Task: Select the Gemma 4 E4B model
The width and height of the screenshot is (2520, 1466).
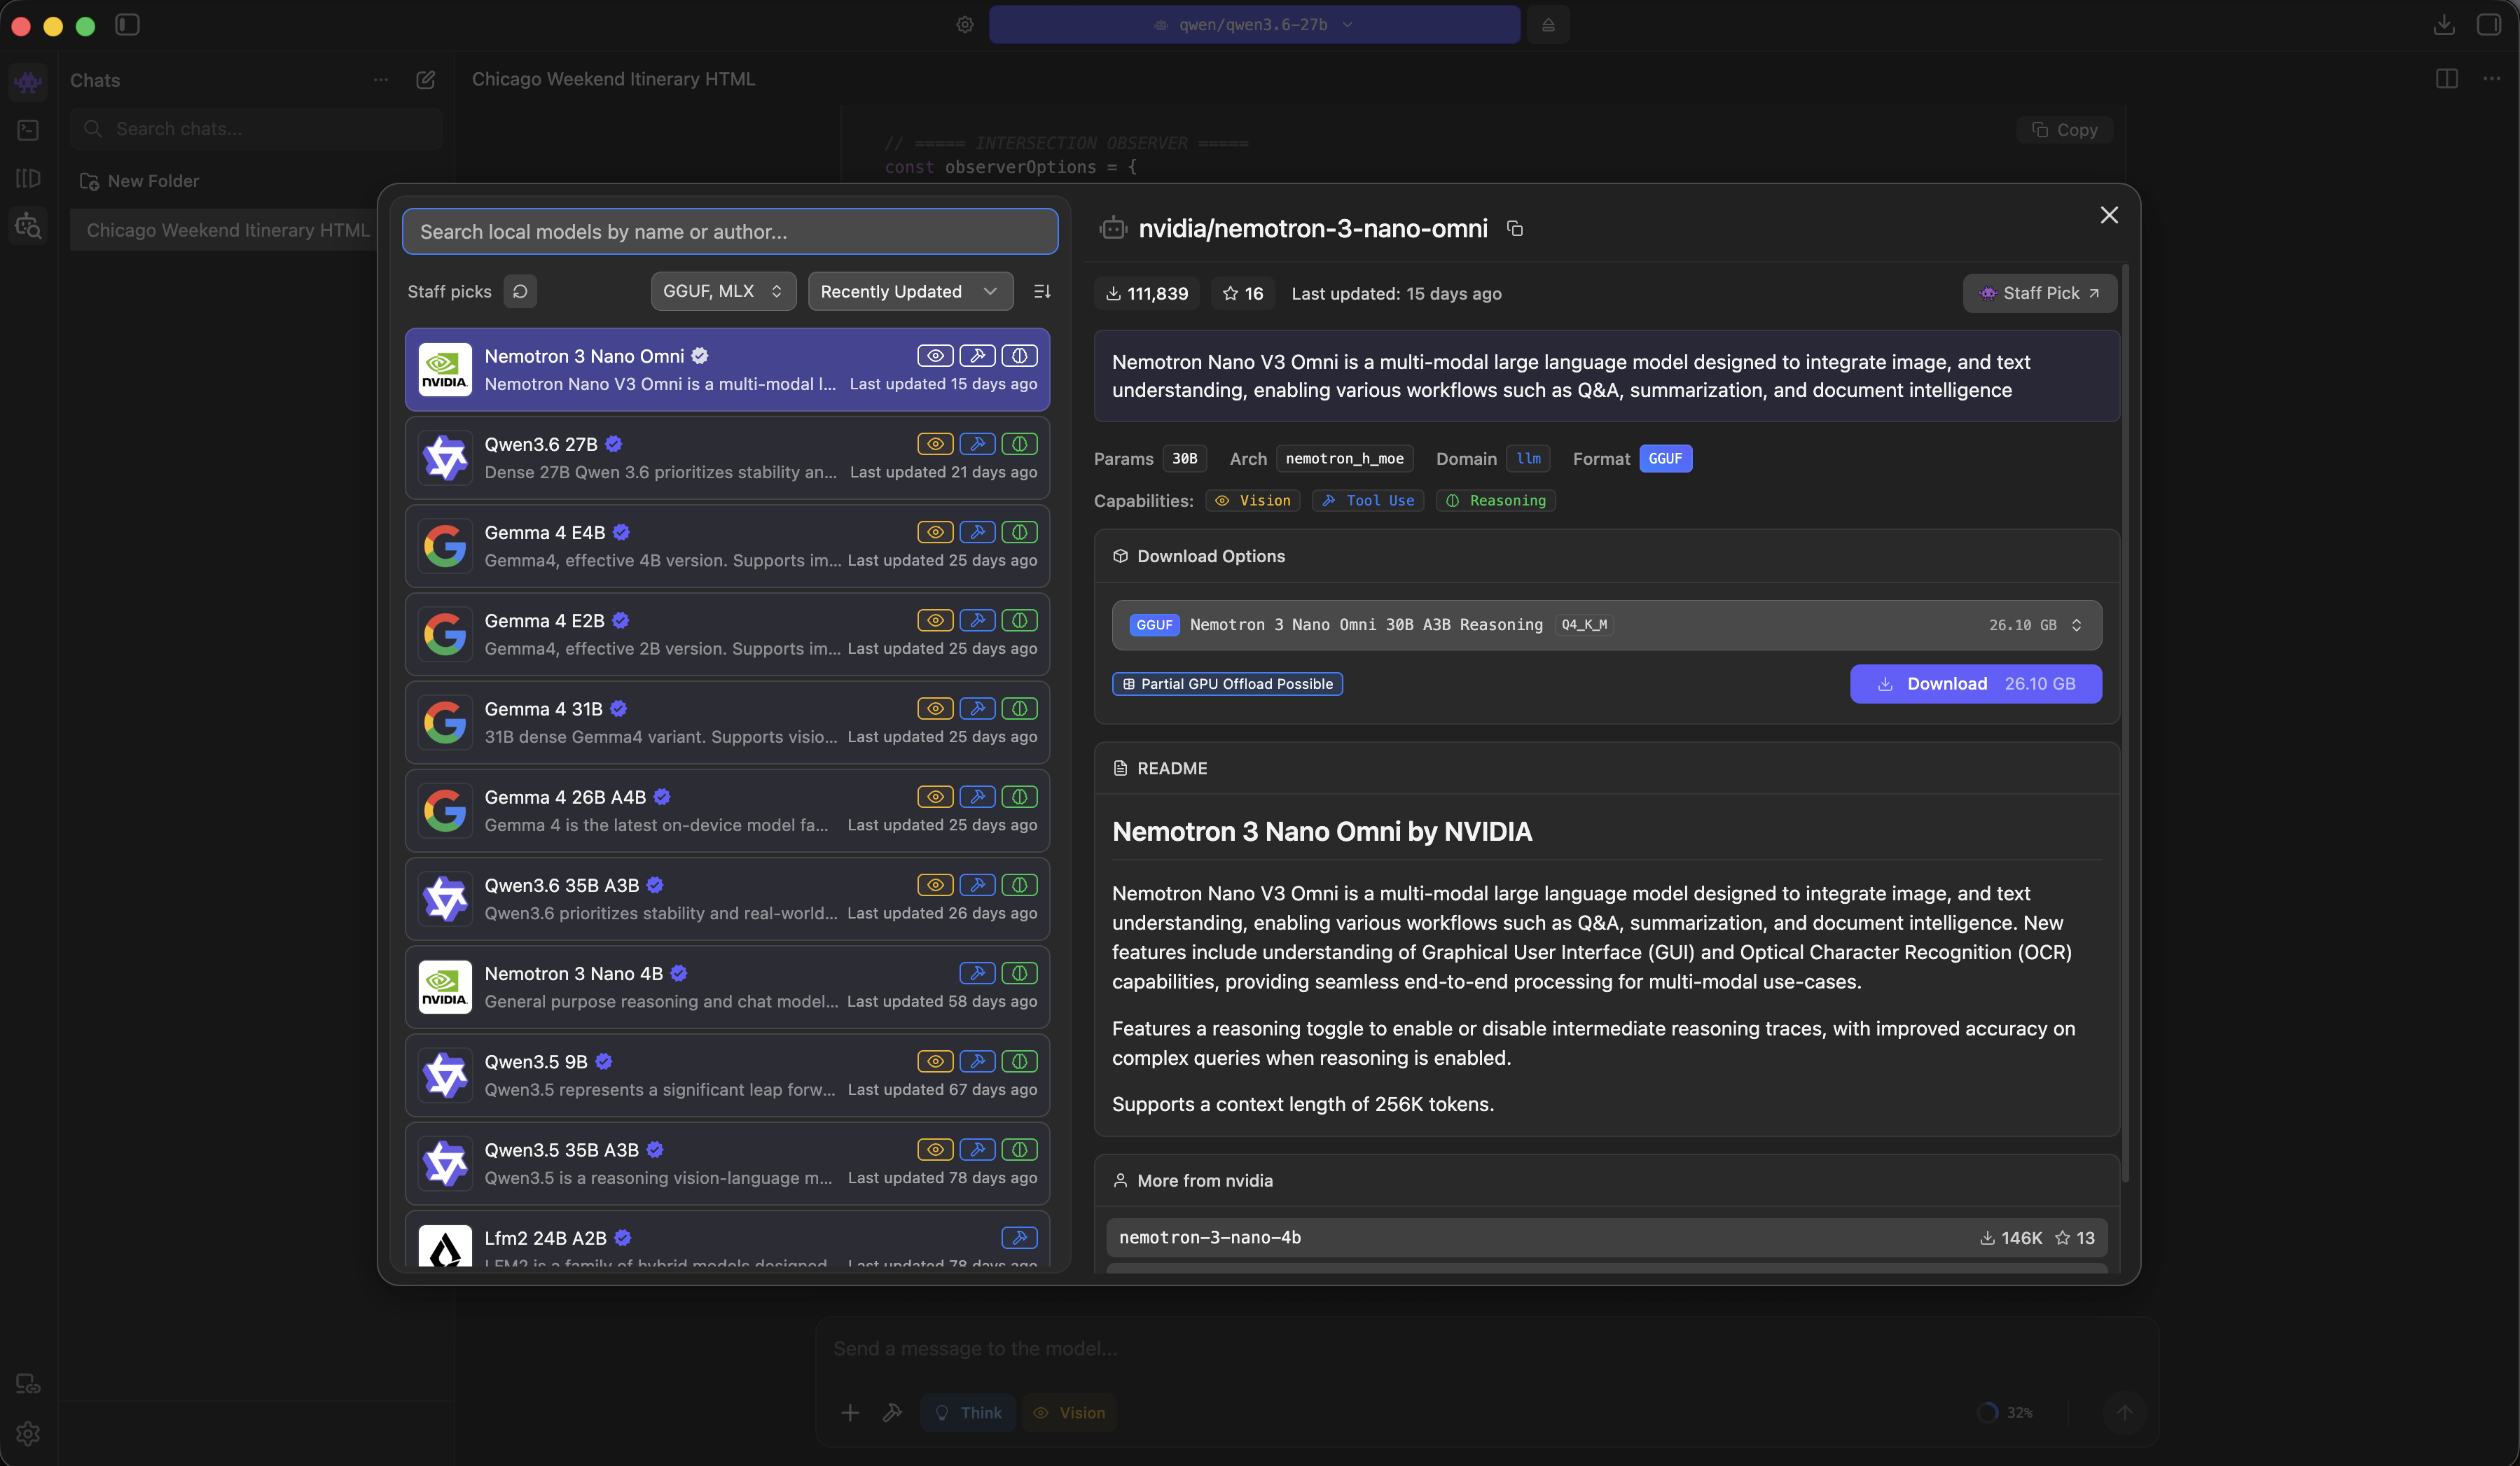Action: click(x=727, y=547)
